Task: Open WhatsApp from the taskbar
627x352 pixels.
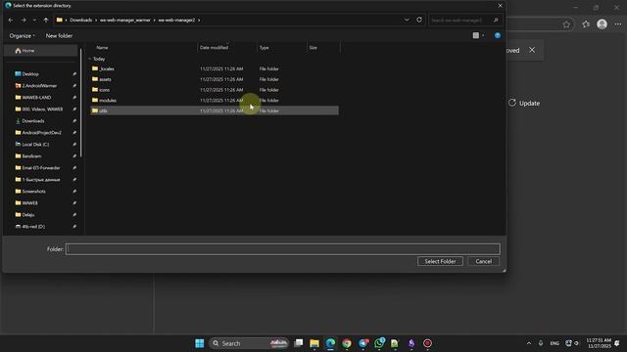Action: [x=379, y=343]
